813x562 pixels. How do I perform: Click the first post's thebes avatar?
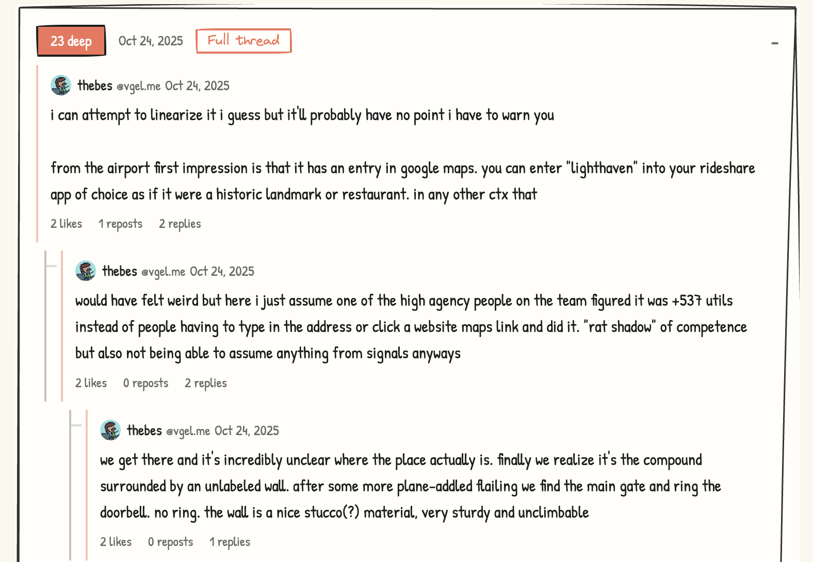point(61,86)
